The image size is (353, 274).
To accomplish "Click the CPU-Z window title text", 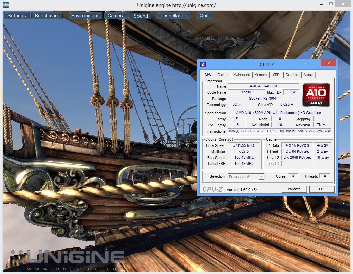I will coord(267,65).
